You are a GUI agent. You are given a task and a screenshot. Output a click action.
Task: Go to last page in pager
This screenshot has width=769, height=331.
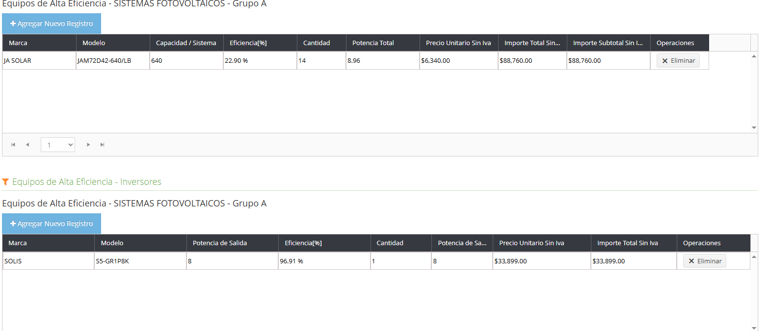pos(103,145)
